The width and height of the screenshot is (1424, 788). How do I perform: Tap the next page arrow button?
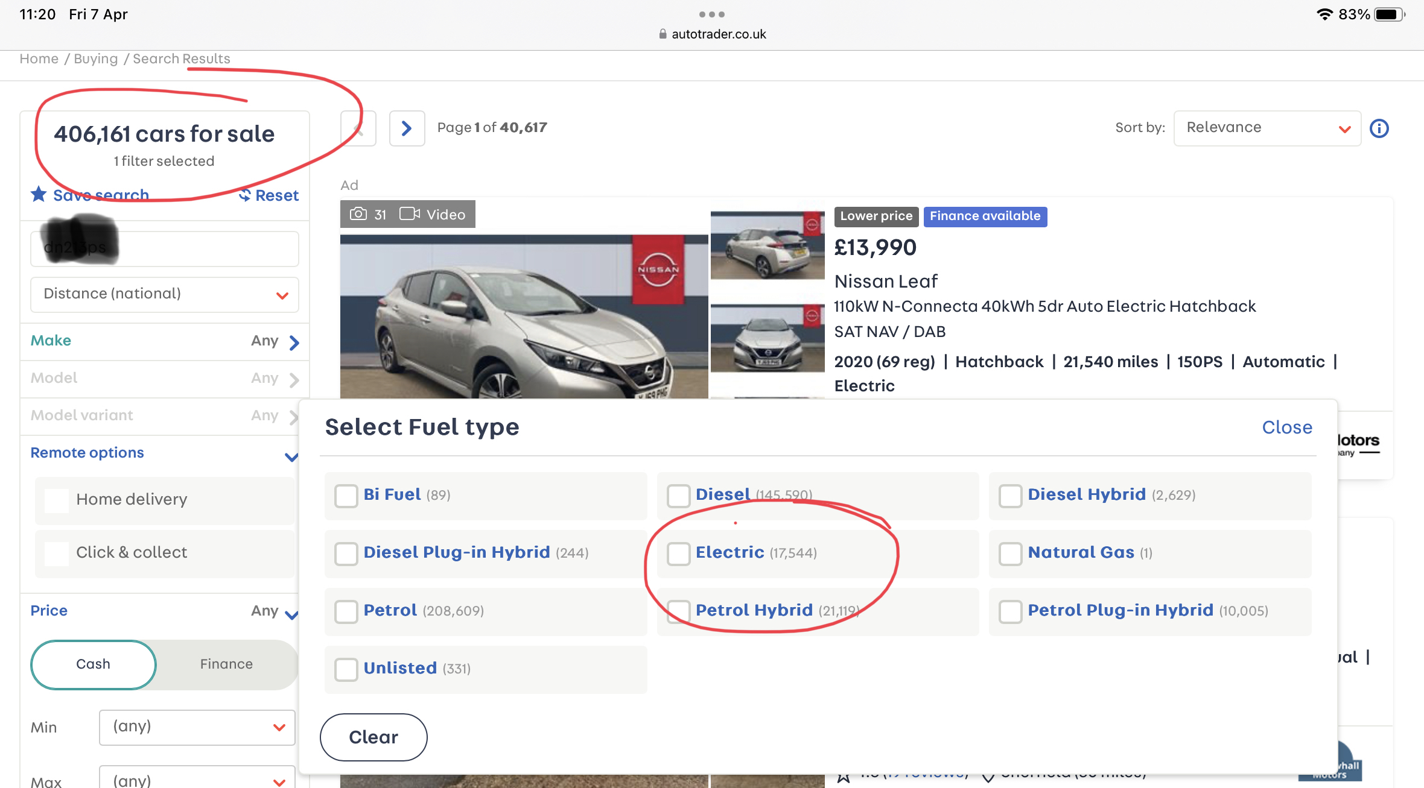coord(407,128)
